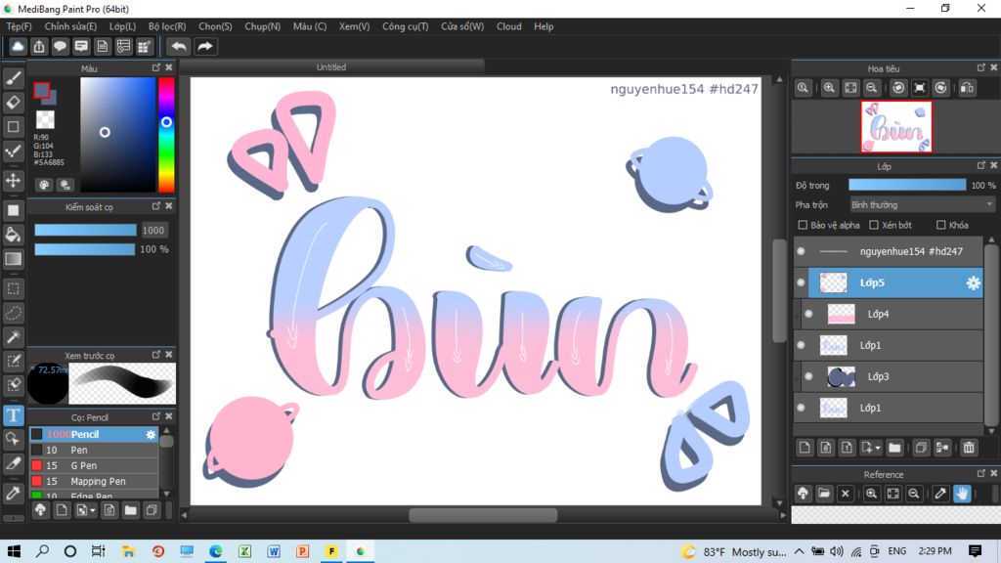Check the Khóa lock checkbox

(x=941, y=226)
